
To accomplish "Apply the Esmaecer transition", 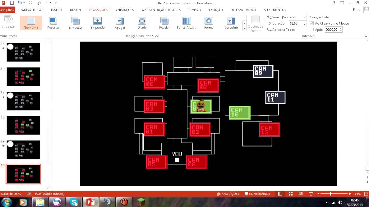I will click(x=75, y=23).
